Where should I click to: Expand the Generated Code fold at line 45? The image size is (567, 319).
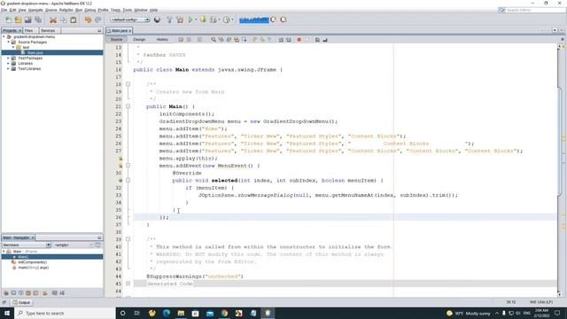click(128, 284)
